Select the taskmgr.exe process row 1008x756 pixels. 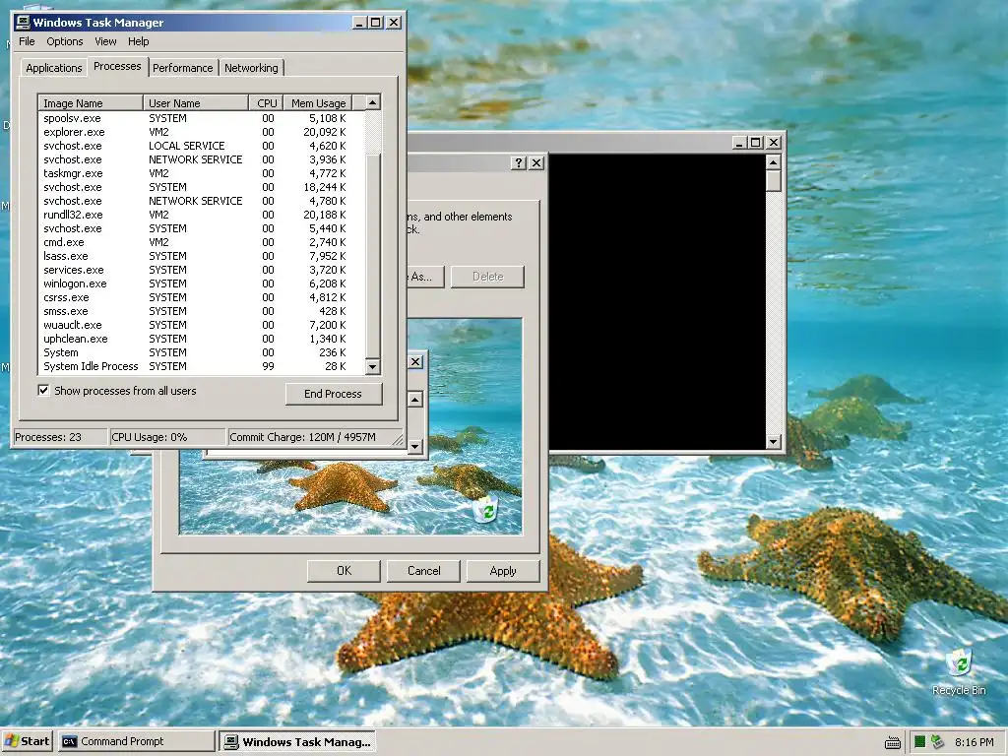click(201, 173)
